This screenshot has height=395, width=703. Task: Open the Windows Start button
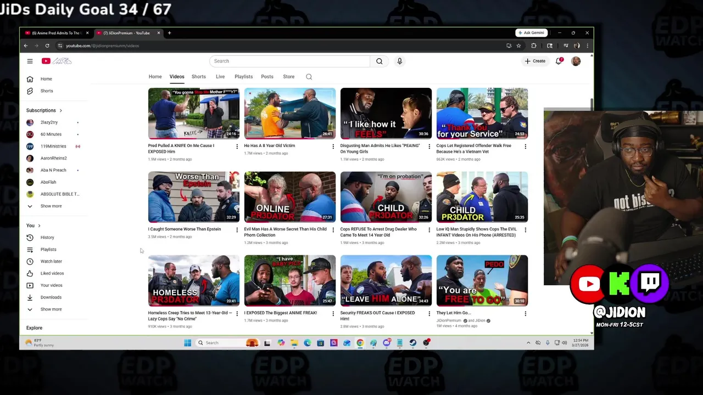click(187, 343)
